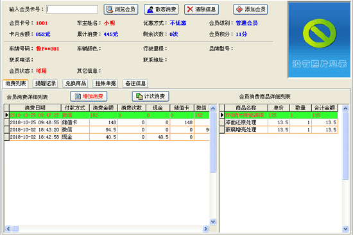Click the right arrow of horizontal scrollbar
The image size is (353, 235).
pyautogui.click(x=205, y=229)
